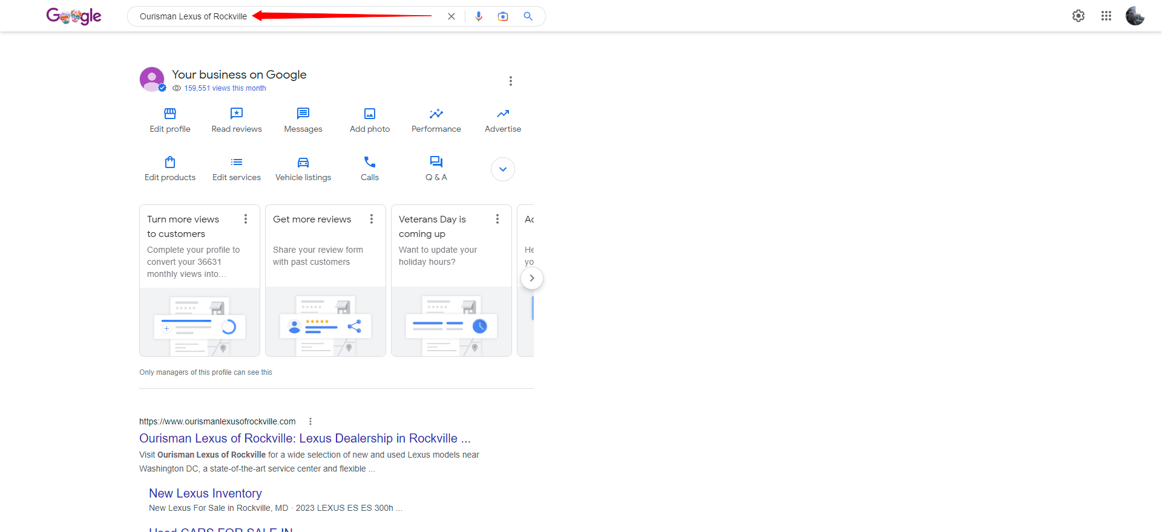Open Vehicle listings

point(303,169)
